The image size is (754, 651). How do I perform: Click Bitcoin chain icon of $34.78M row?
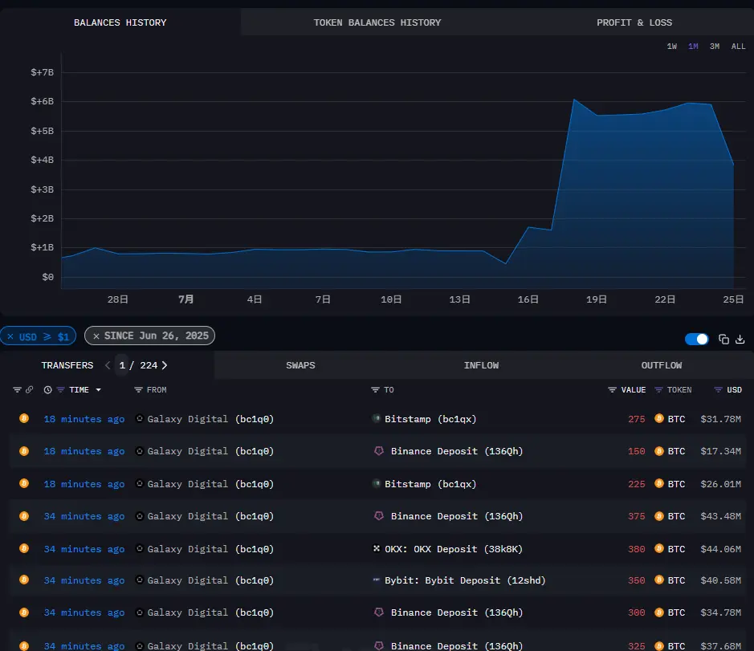click(23, 612)
